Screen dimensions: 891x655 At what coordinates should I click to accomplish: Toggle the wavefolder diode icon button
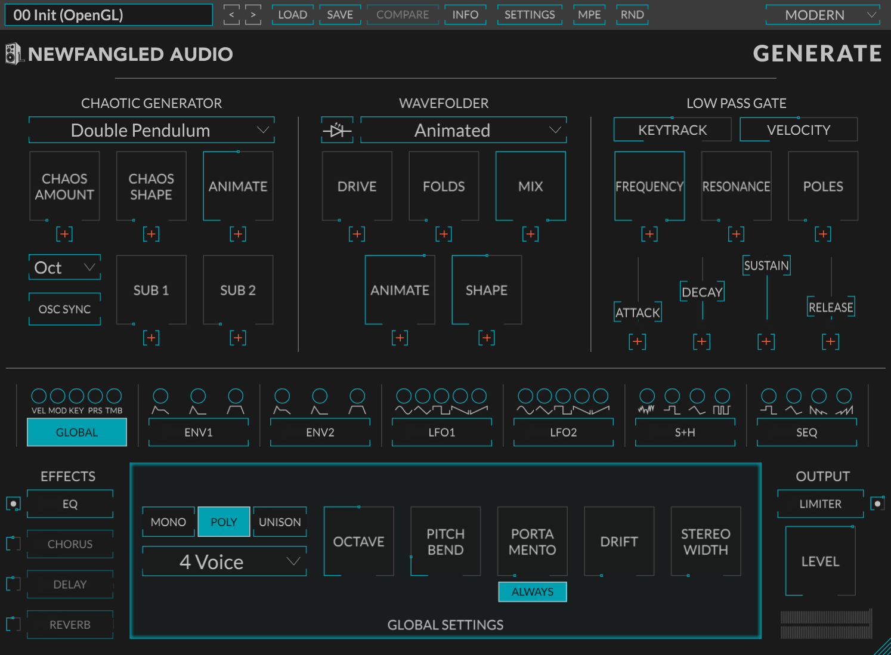pyautogui.click(x=337, y=130)
